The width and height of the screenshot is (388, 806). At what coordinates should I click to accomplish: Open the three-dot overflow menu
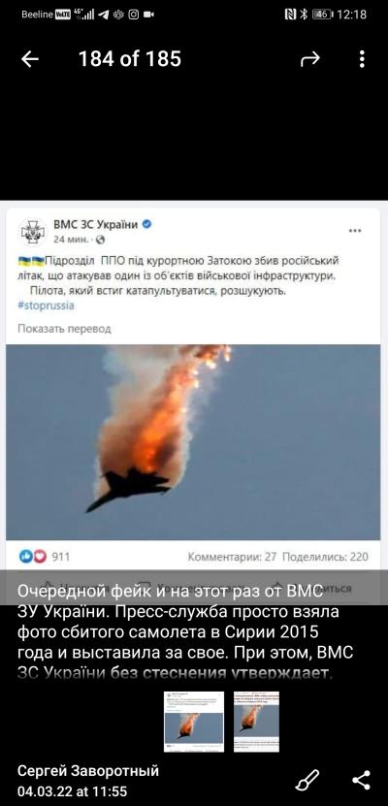(x=362, y=59)
